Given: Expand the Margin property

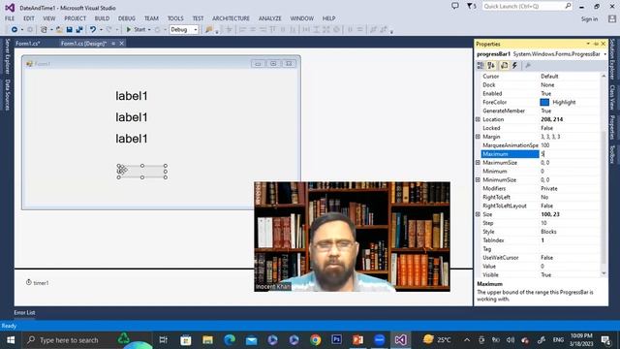Looking at the screenshot, I should pyautogui.click(x=478, y=137).
